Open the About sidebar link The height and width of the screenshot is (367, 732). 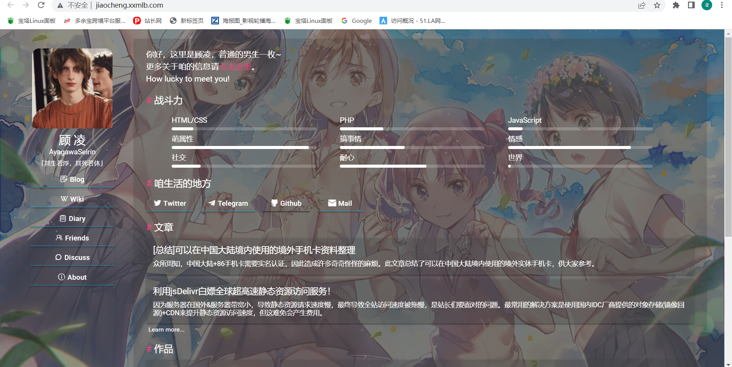point(72,277)
